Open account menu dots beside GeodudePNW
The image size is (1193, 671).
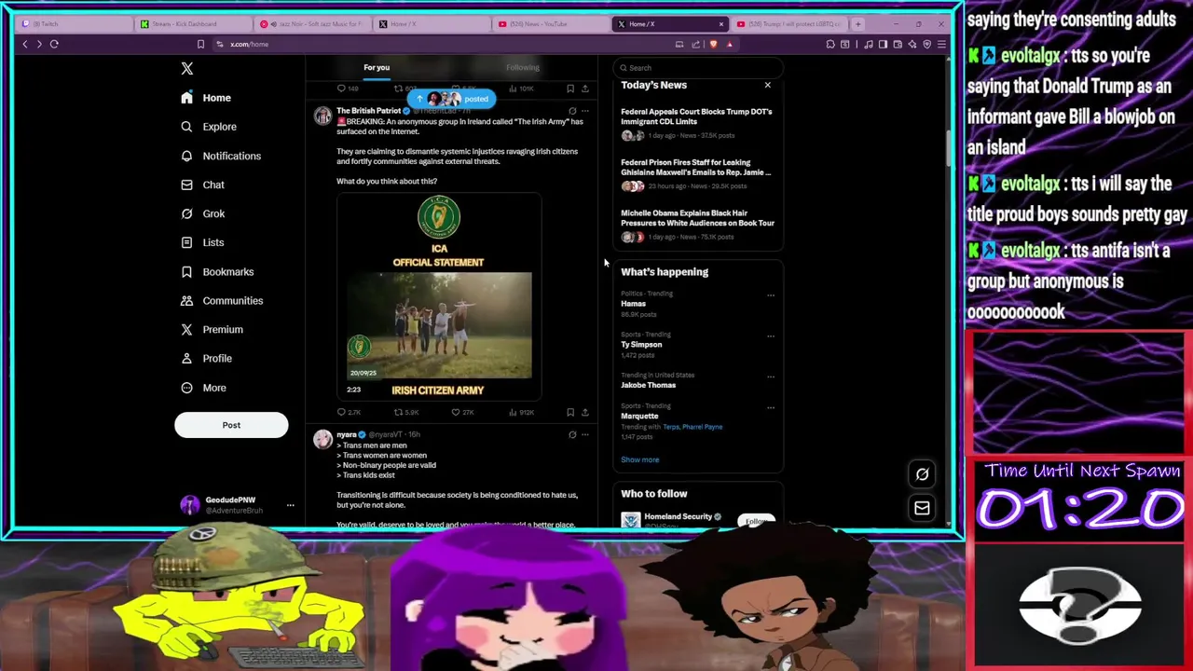click(x=290, y=505)
